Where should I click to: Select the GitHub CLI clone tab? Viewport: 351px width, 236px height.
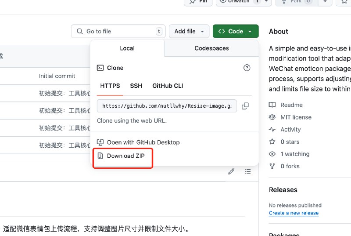[x=168, y=86]
